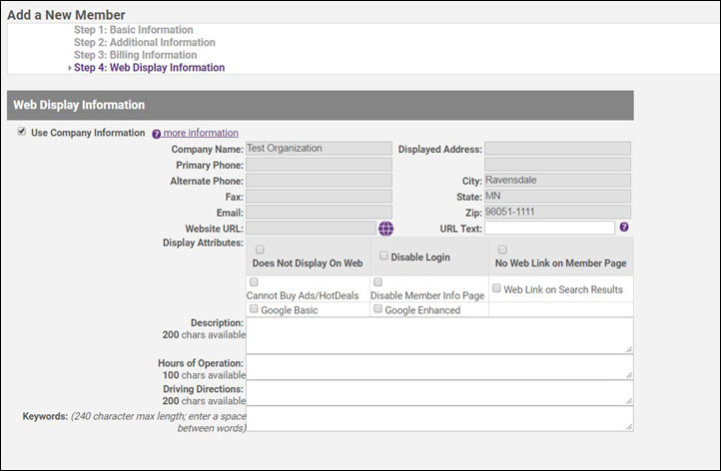Open the more information link
Screen dimensions: 721x471
(x=201, y=133)
